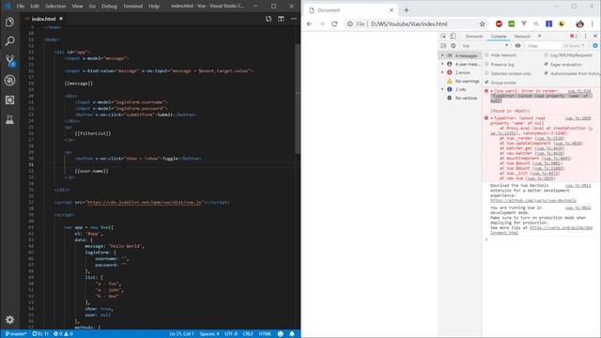Open the Terminal menu in VS Code
The width and height of the screenshot is (601, 338).
[x=132, y=7]
